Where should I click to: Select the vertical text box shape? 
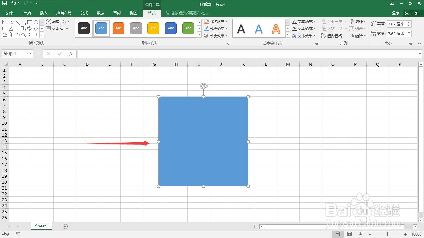click(11, 22)
